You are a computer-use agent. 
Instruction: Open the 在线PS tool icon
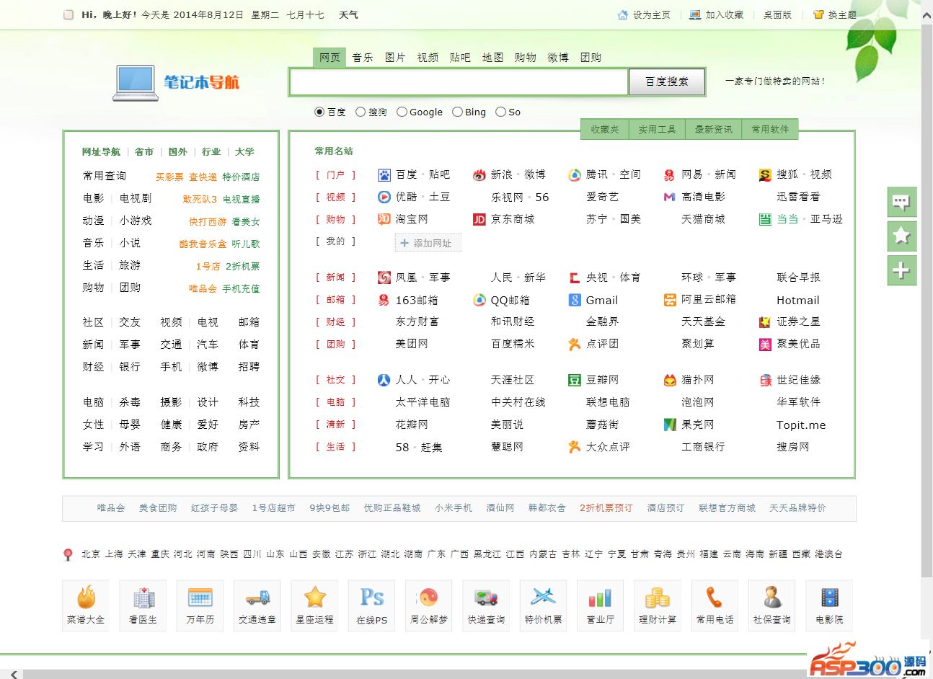point(371,604)
